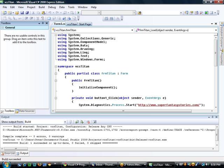Open the File menu
224x168 pixels.
[x=5, y=7]
